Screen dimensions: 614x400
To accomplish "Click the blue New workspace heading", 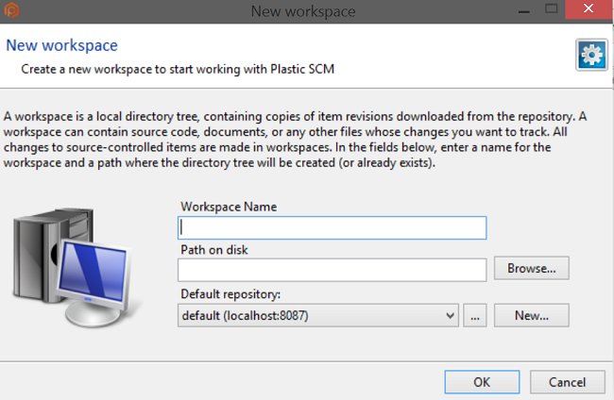I will (x=61, y=45).
